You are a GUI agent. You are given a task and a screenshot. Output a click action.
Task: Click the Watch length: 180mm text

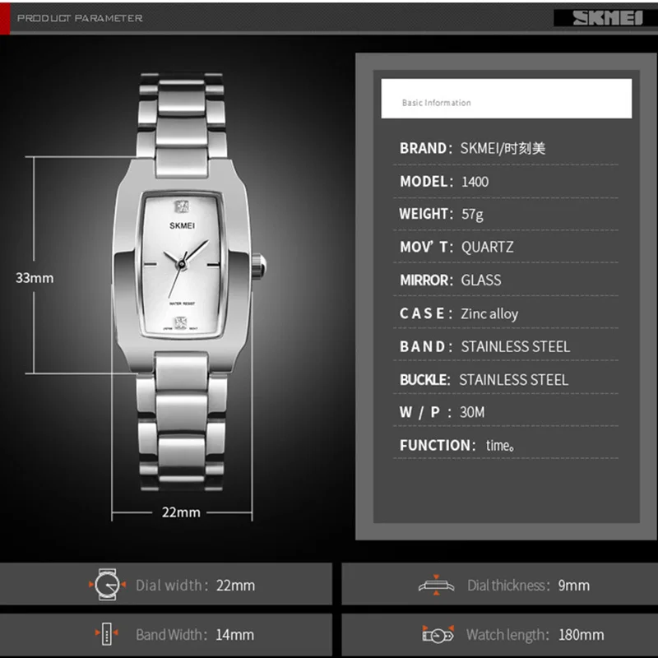(535, 634)
